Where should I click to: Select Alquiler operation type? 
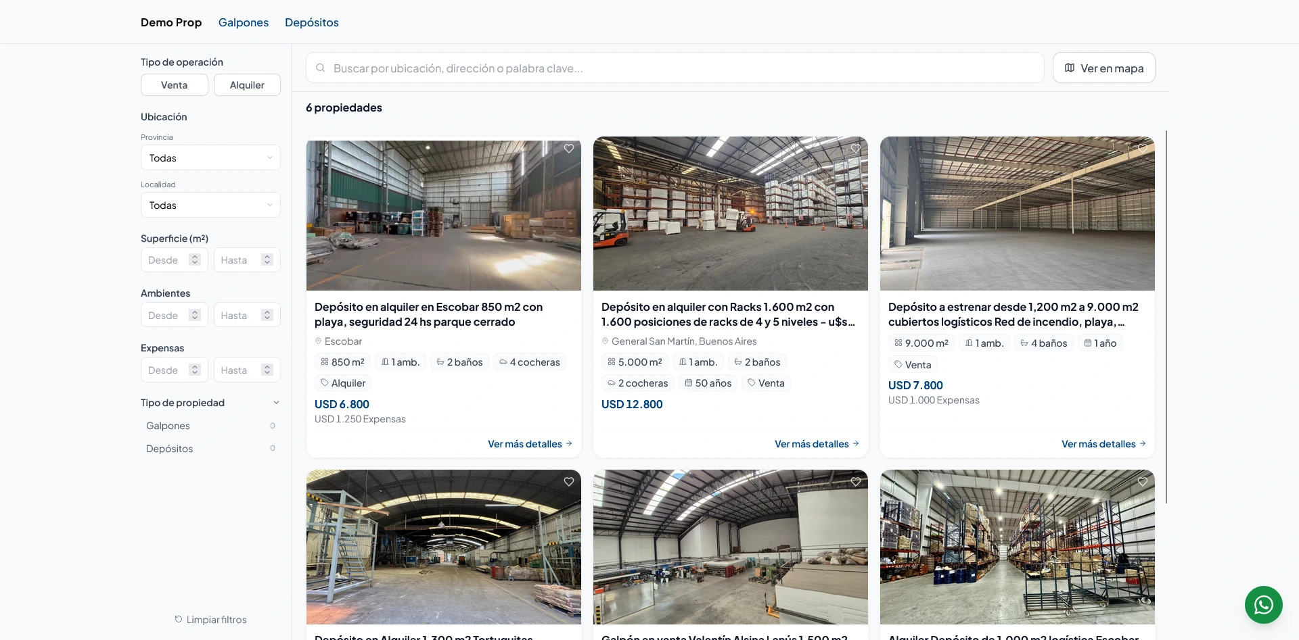[x=247, y=85]
